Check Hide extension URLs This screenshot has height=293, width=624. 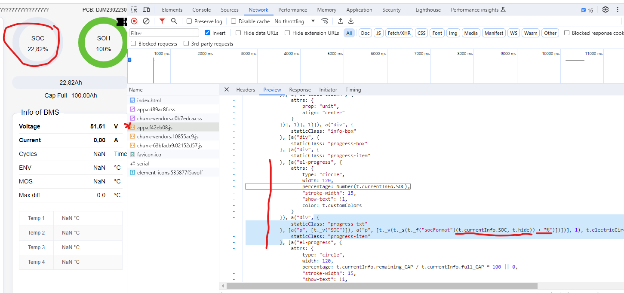tap(287, 33)
